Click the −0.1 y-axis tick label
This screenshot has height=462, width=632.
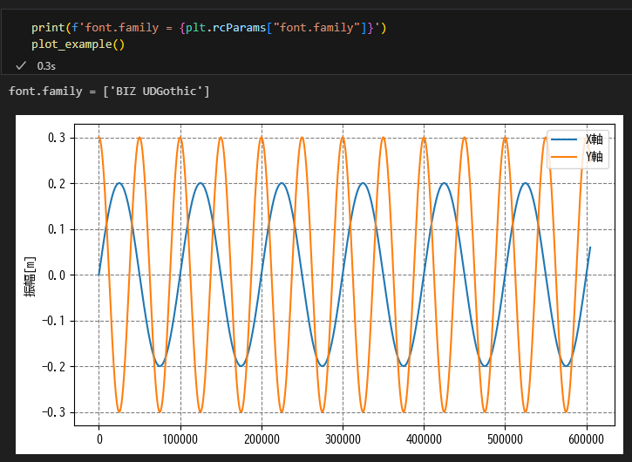tap(53, 321)
